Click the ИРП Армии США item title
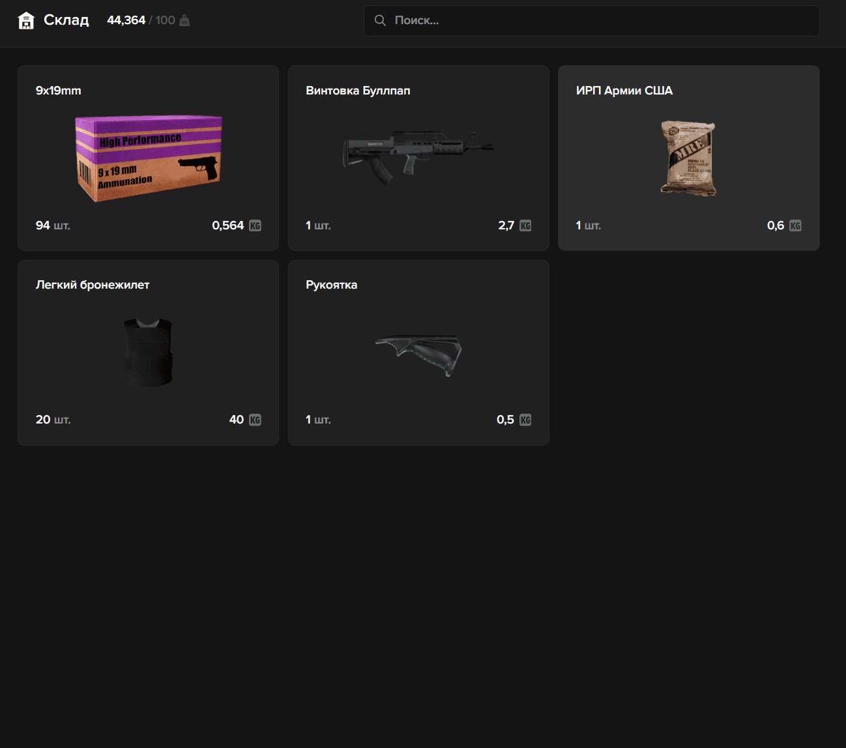This screenshot has width=846, height=748. pyautogui.click(x=624, y=91)
